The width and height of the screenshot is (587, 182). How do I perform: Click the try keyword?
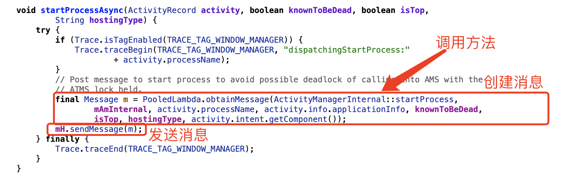tap(43, 30)
